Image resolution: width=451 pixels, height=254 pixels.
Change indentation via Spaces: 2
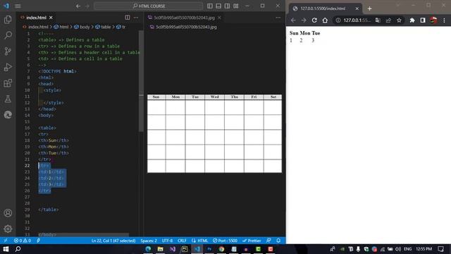pyautogui.click(x=149, y=241)
